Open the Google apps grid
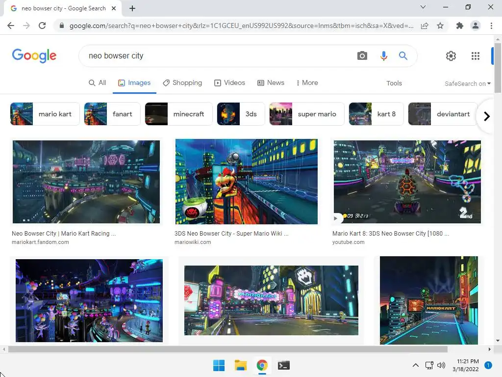 pyautogui.click(x=476, y=56)
